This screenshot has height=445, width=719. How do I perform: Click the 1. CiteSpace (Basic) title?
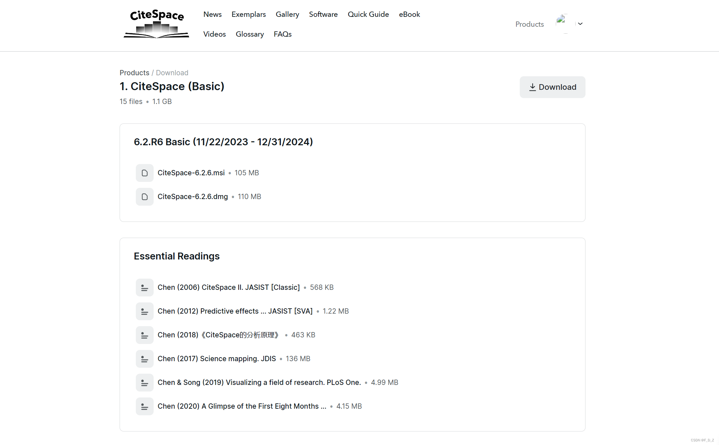[x=172, y=86]
